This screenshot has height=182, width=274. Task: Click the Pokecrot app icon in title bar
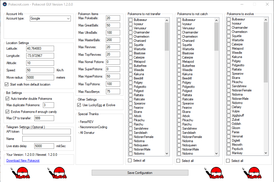4,4
